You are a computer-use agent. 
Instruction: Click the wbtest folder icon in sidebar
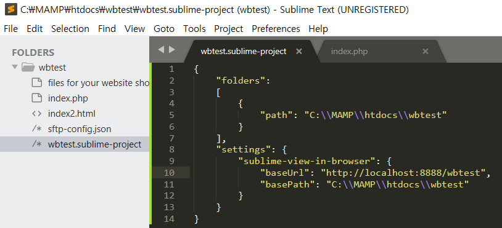28,67
